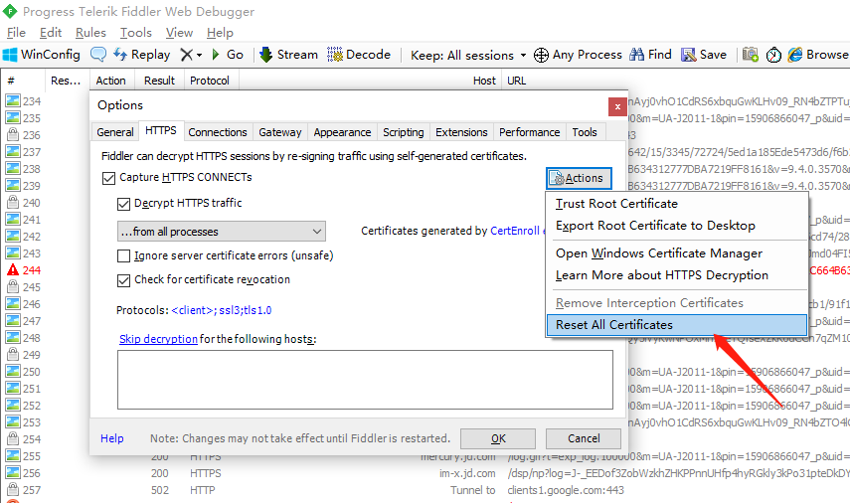The height and width of the screenshot is (503, 850).
Task: Open the Help menu
Action: point(220,33)
